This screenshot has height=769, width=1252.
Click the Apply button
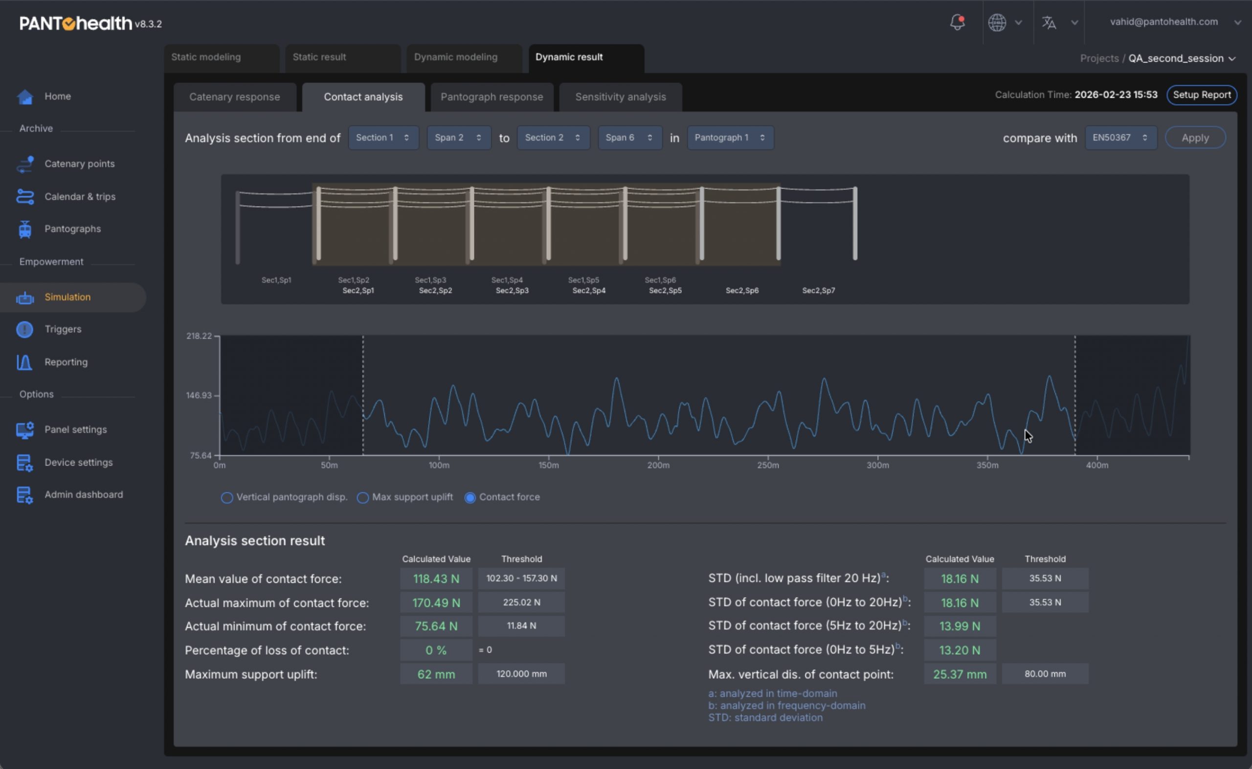pyautogui.click(x=1195, y=138)
